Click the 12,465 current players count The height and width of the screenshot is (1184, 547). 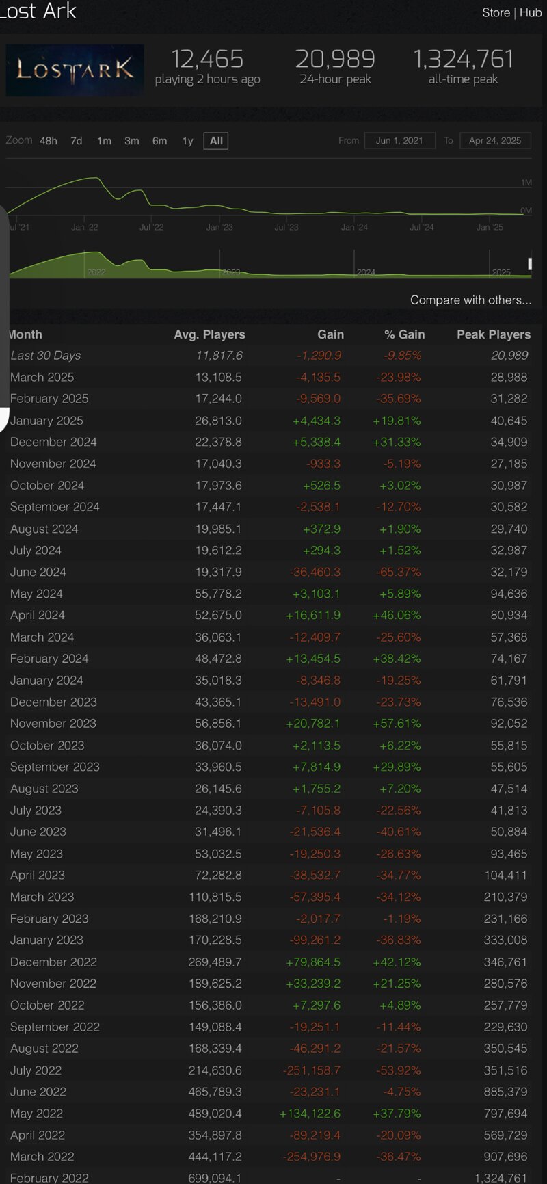click(207, 59)
